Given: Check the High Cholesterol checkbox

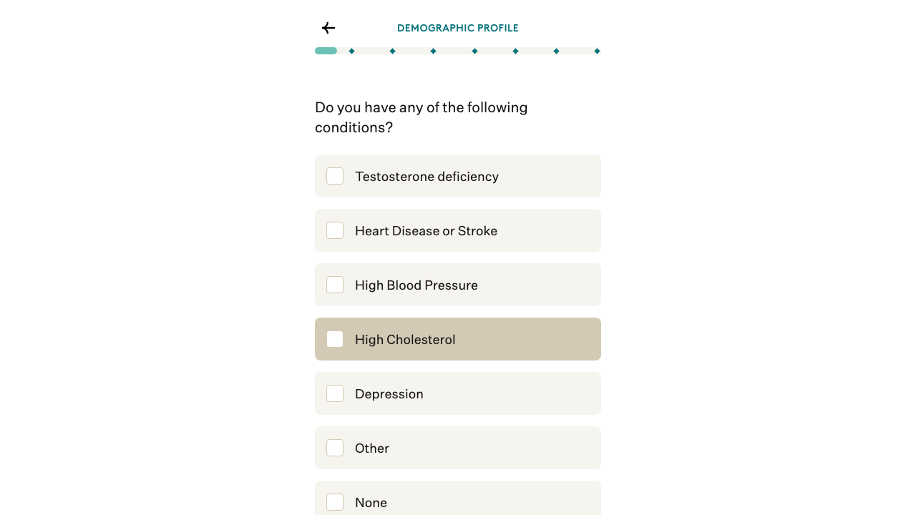Looking at the screenshot, I should [x=335, y=339].
